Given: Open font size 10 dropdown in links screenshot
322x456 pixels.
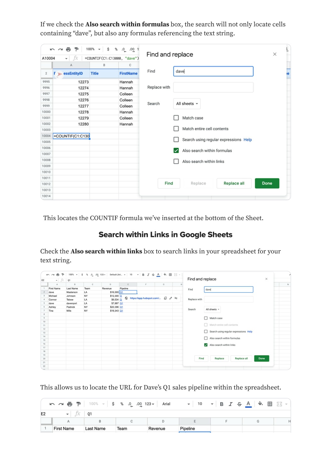Looking at the screenshot, I should (134, 275).
